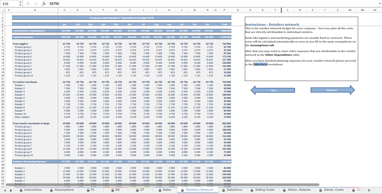Click the Name Box showing E10
The image size is (382, 194).
[10, 4]
